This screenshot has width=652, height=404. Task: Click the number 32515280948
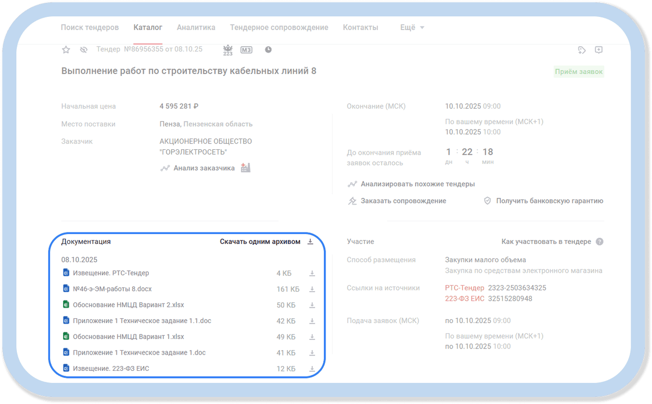pos(510,299)
